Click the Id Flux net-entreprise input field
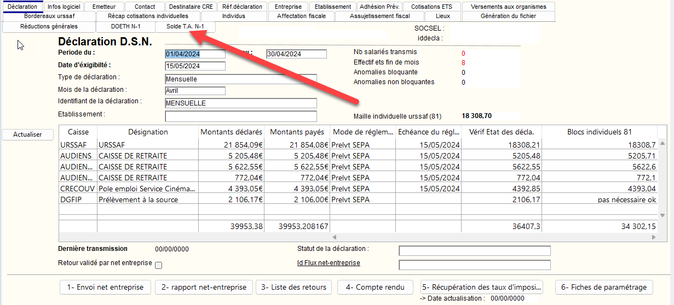This screenshot has height=305, width=674. click(474, 265)
